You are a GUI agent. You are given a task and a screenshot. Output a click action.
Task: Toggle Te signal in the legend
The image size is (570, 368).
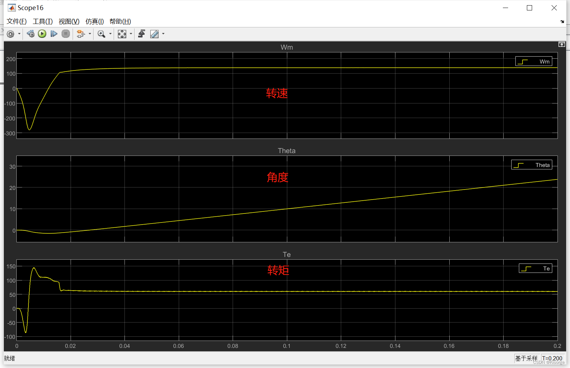pyautogui.click(x=535, y=268)
